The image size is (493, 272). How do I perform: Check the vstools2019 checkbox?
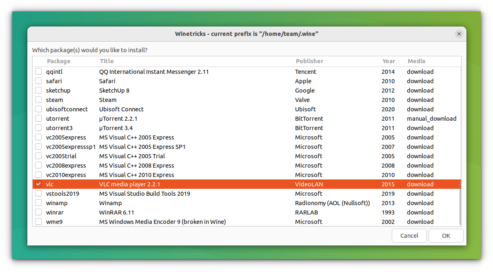(38, 194)
